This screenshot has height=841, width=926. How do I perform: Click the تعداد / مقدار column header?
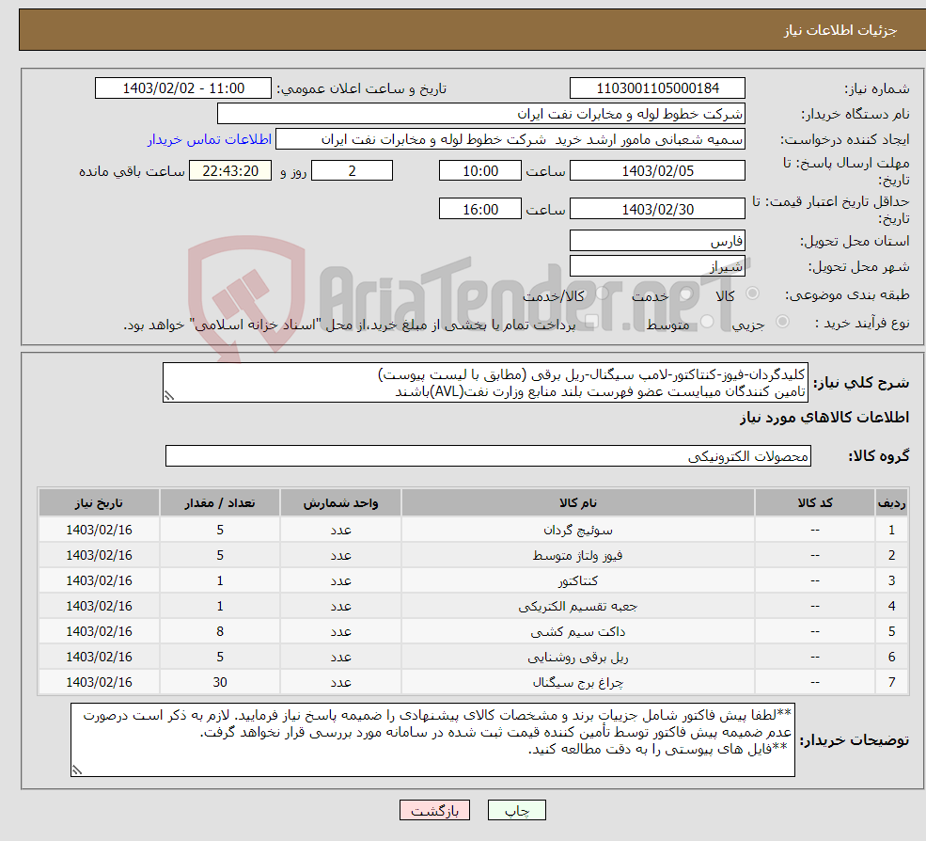coord(220,502)
